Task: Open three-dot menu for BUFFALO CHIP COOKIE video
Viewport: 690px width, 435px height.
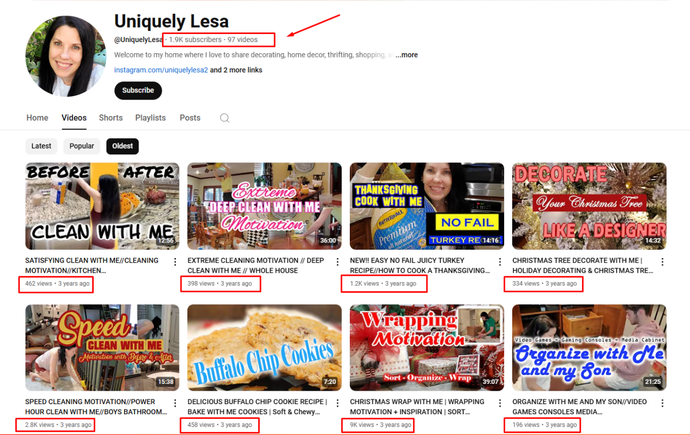Action: (x=338, y=403)
